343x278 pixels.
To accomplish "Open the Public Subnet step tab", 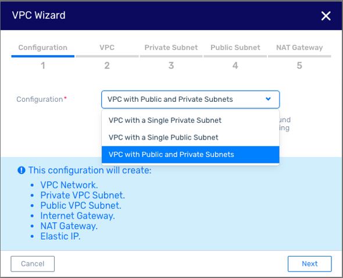I will (x=235, y=48).
